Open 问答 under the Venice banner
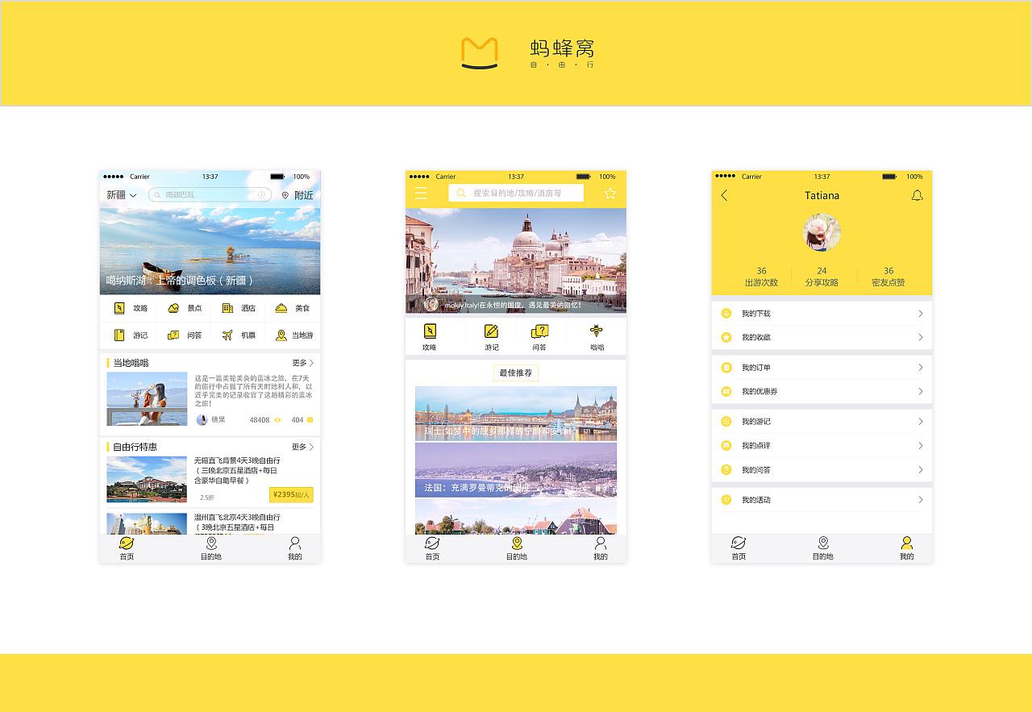This screenshot has width=1032, height=712. pyautogui.click(x=539, y=337)
